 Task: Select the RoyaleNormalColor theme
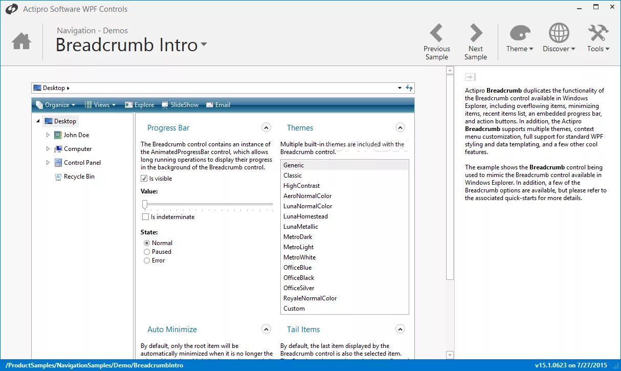point(345,298)
